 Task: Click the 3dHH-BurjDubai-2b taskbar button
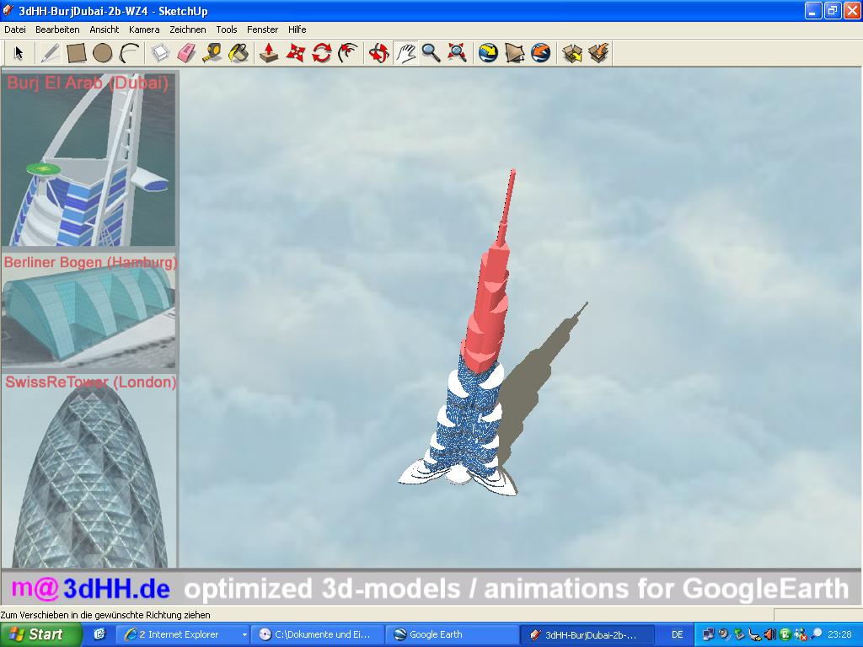pos(587,634)
